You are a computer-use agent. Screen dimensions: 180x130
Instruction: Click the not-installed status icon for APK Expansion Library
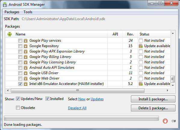pyautogui.click(x=141, y=51)
